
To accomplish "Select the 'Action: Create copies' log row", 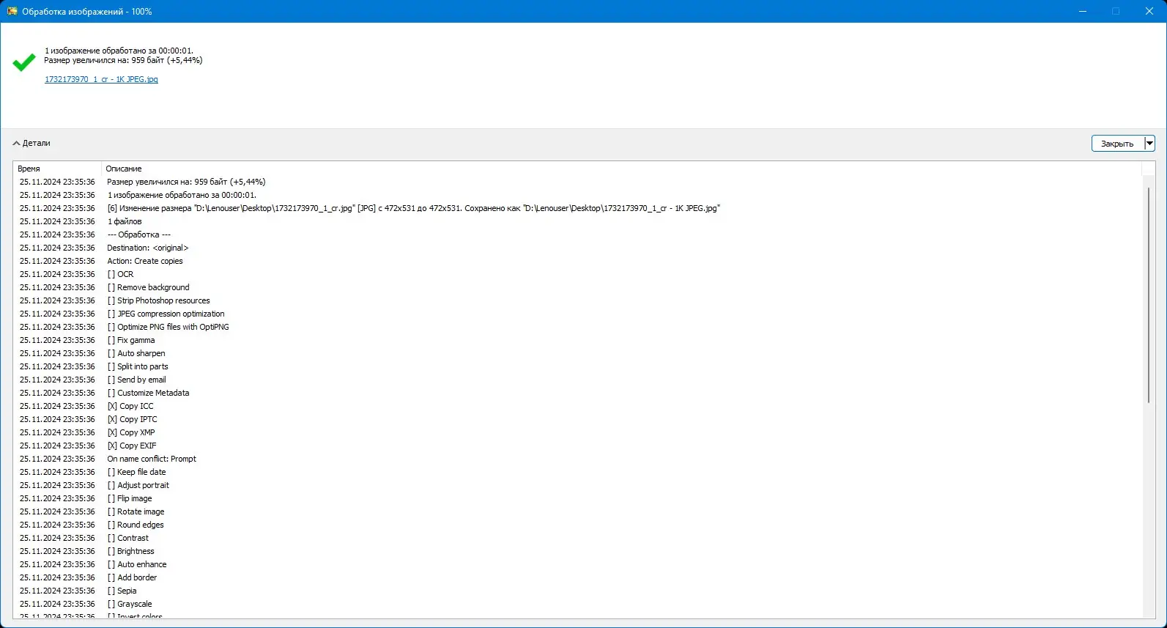I will [x=578, y=261].
